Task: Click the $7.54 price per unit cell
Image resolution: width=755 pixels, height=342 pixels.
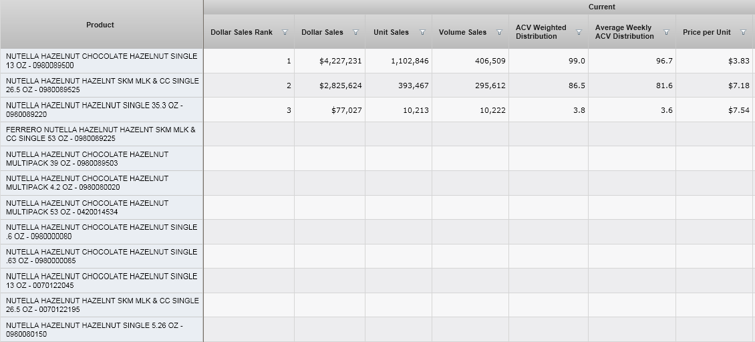Action: pos(738,110)
